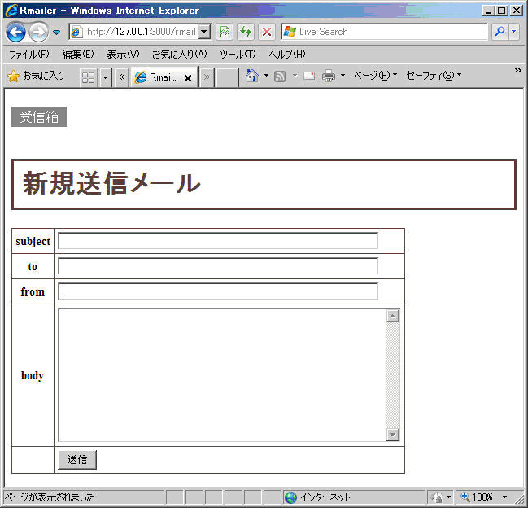Run search with magnifier icon

point(500,32)
